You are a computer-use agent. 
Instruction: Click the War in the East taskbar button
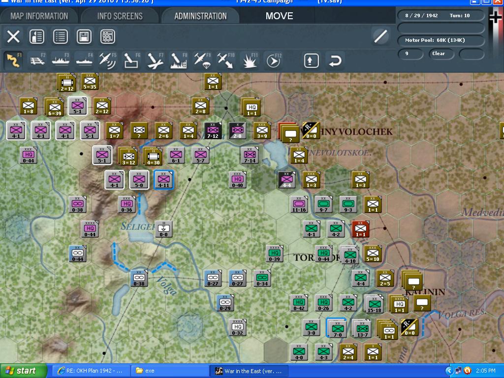249,371
